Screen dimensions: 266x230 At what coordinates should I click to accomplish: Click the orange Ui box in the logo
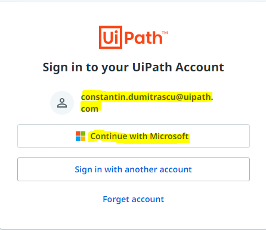(x=110, y=37)
